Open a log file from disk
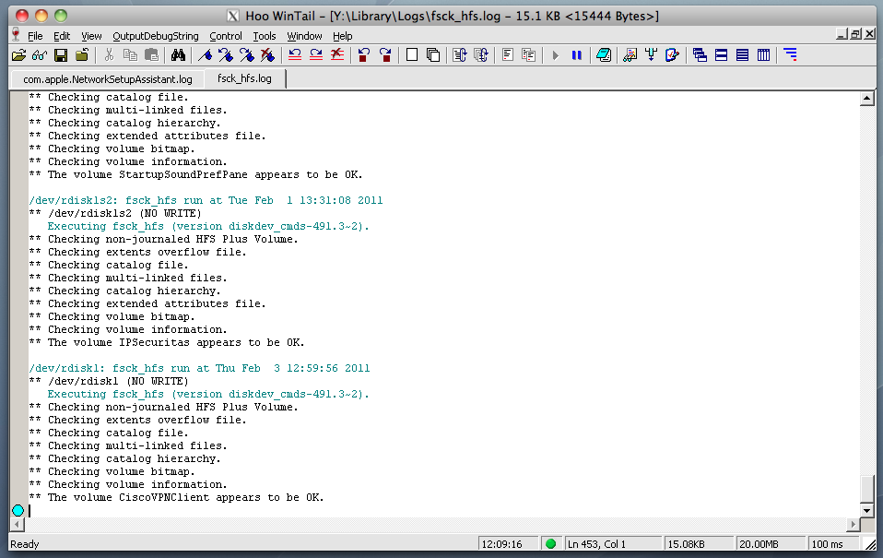 pos(21,54)
